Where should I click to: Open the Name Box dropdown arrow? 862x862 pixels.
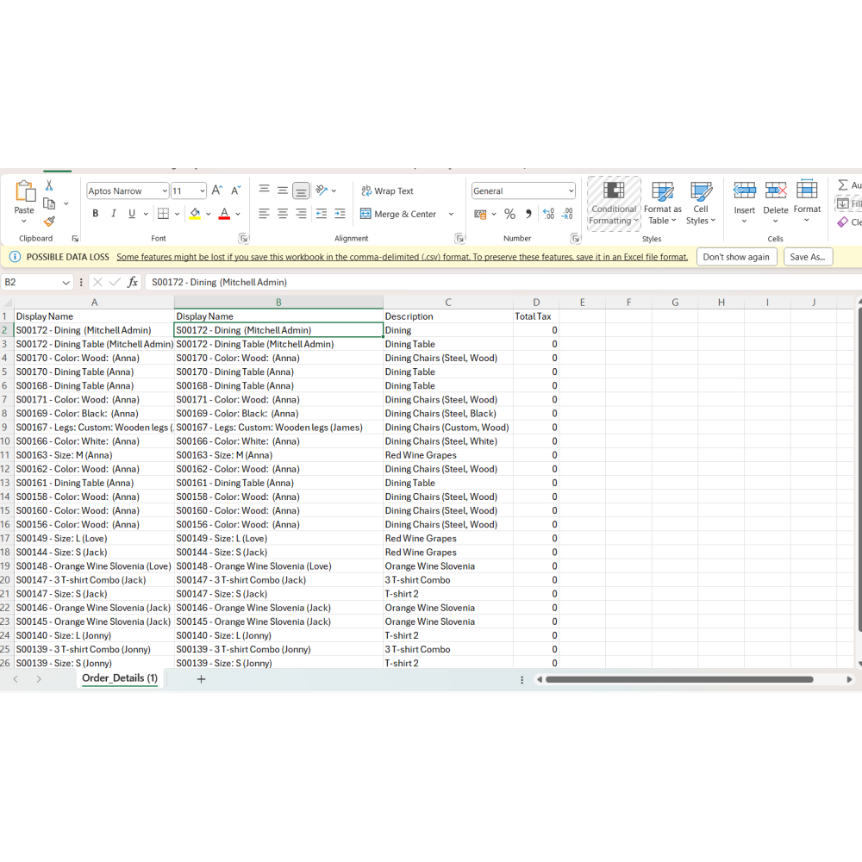click(x=66, y=283)
